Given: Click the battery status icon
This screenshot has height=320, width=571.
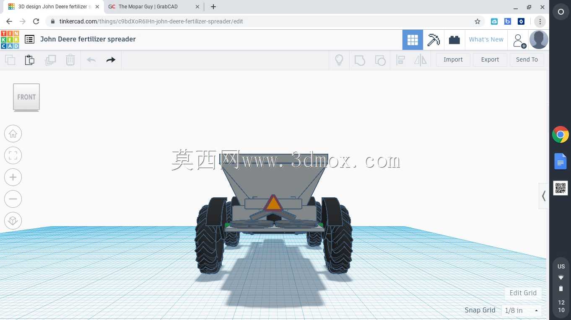Looking at the screenshot, I should coord(561,289).
